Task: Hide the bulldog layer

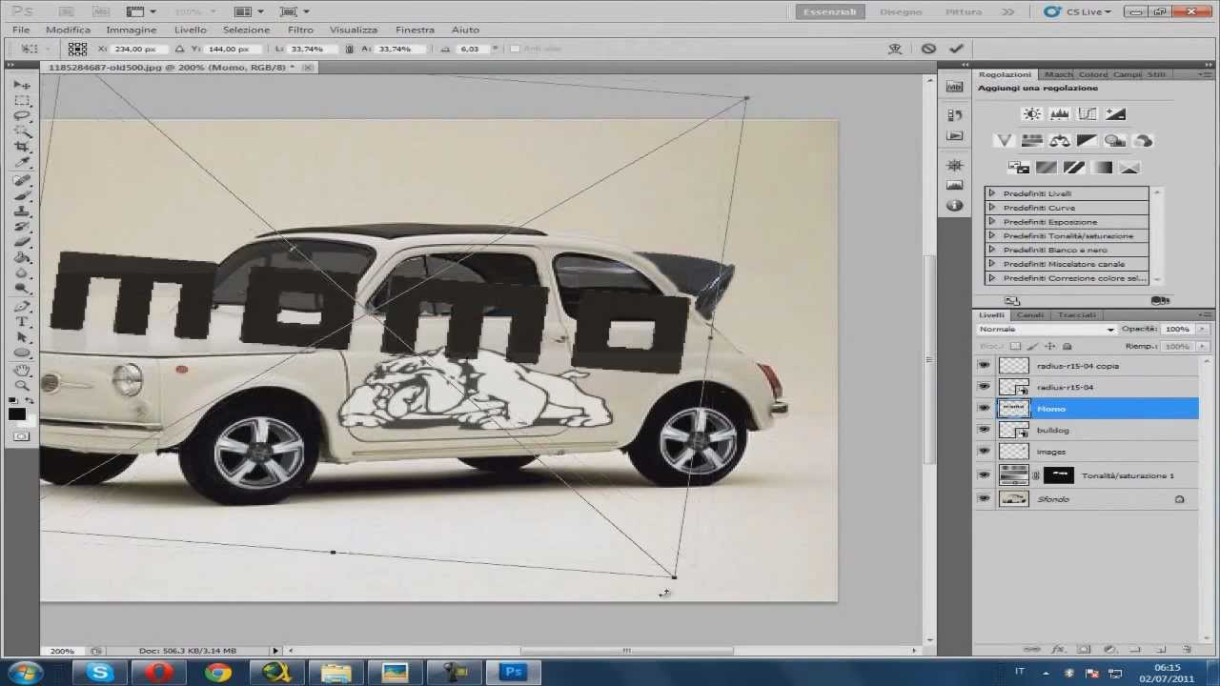Action: pos(985,430)
